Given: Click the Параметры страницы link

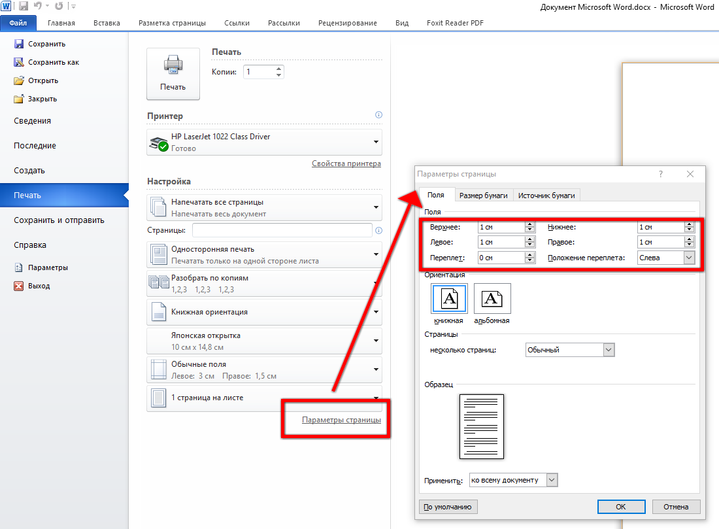Looking at the screenshot, I should point(341,420).
